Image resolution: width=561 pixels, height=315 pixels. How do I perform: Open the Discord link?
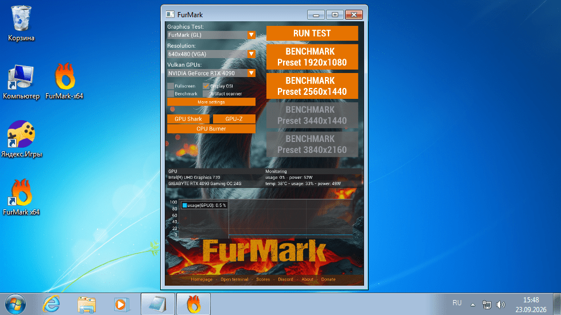[285, 279]
